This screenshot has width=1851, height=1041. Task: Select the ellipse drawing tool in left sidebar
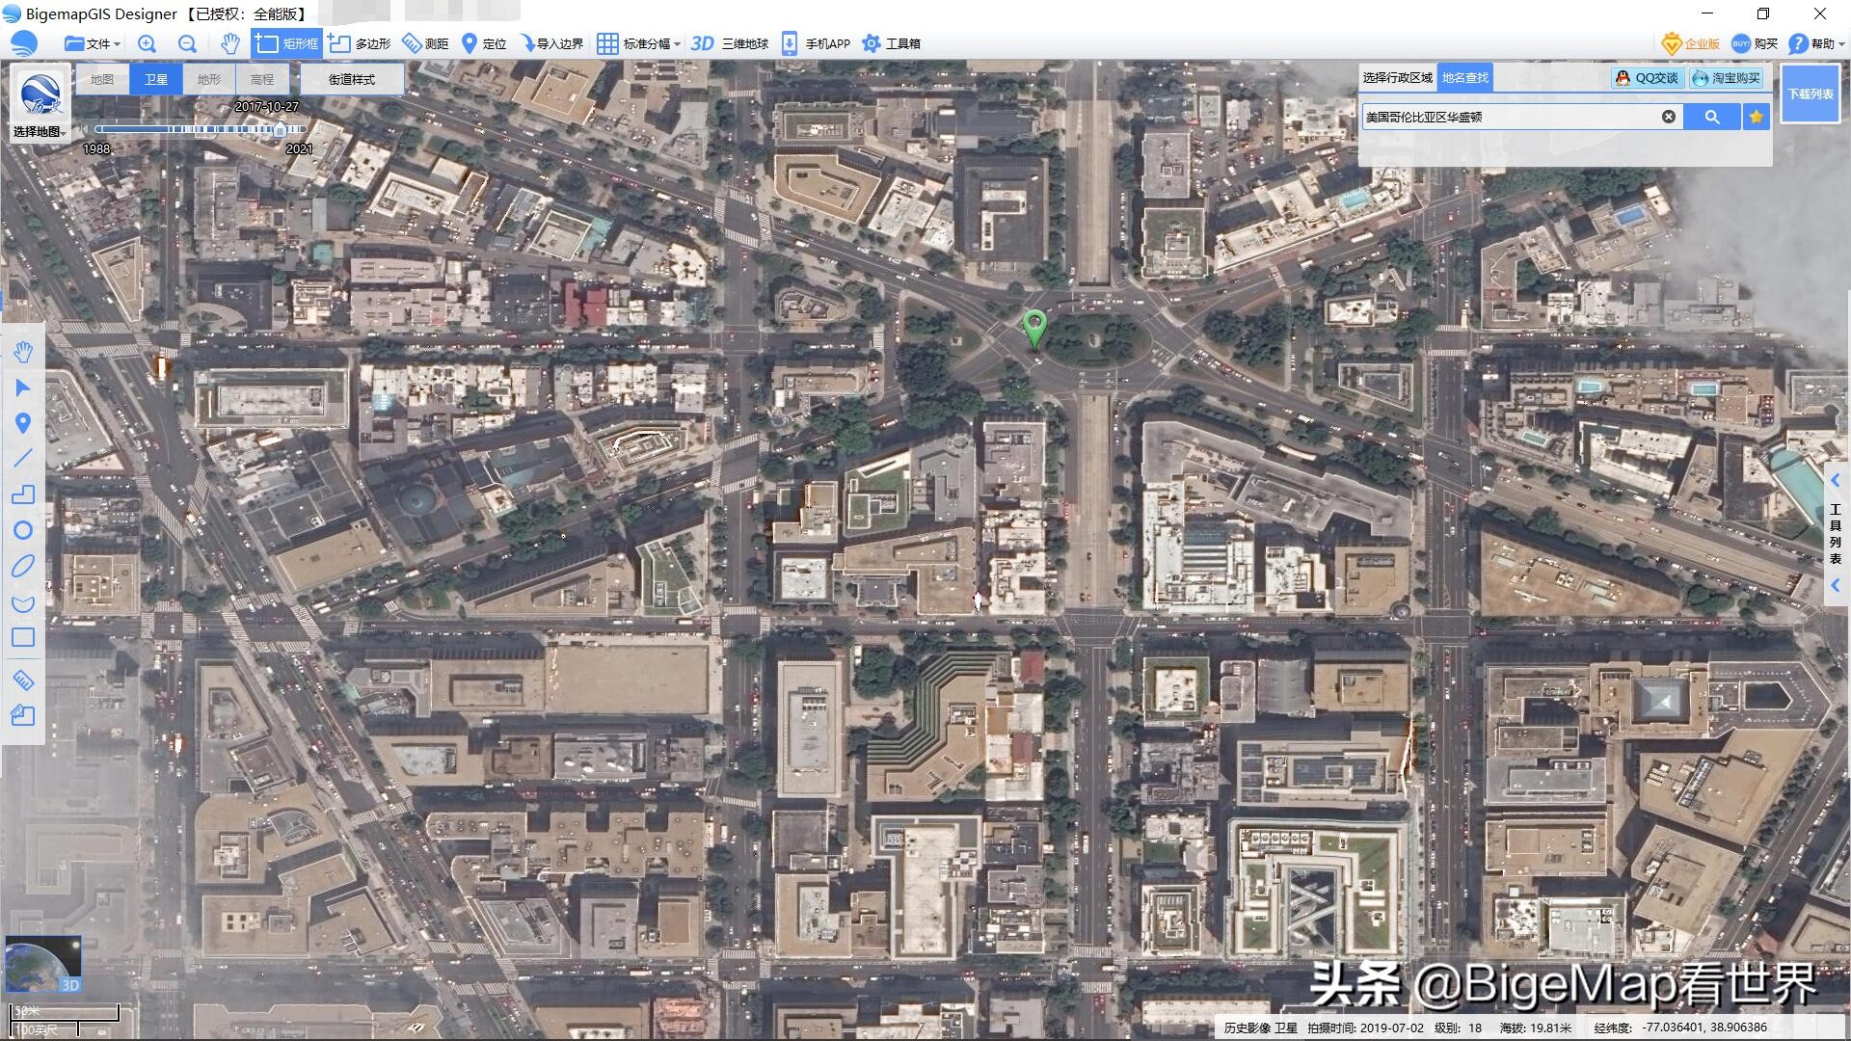(x=23, y=566)
